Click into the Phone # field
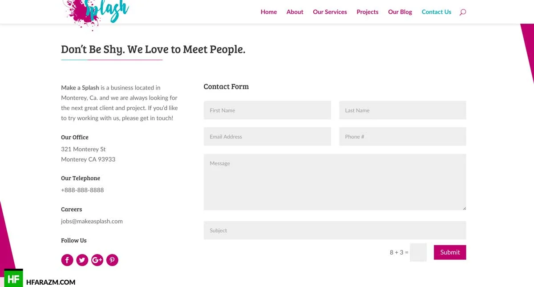The width and height of the screenshot is (534, 287). (x=403, y=137)
